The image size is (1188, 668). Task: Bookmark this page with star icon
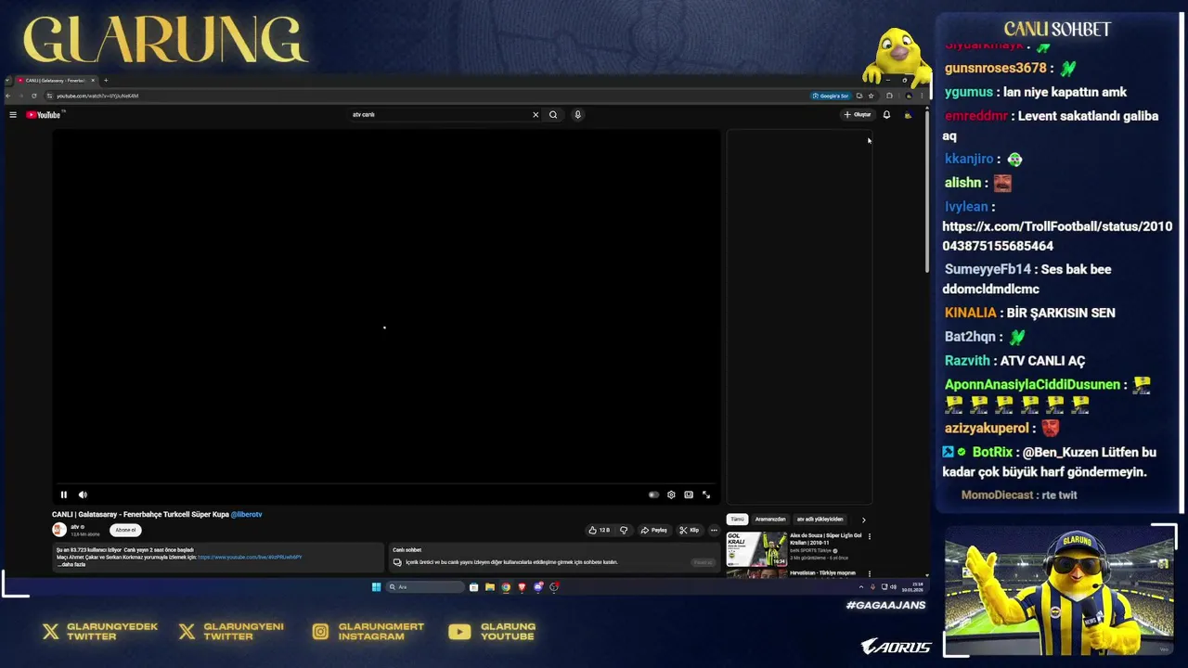[871, 96]
